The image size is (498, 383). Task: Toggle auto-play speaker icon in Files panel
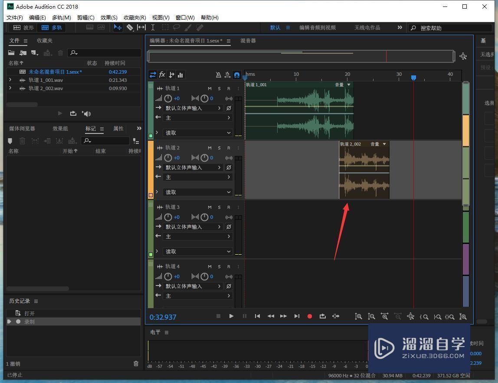point(86,114)
